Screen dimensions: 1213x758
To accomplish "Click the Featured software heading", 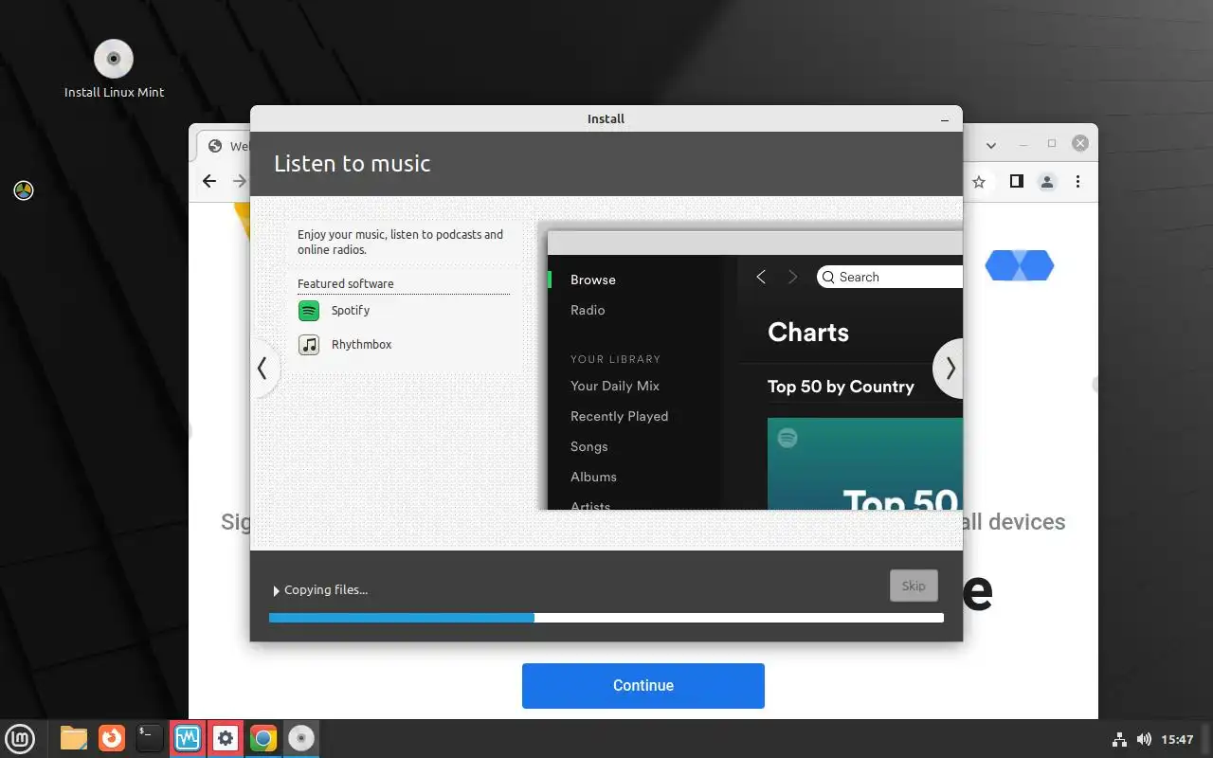I will 345,284.
